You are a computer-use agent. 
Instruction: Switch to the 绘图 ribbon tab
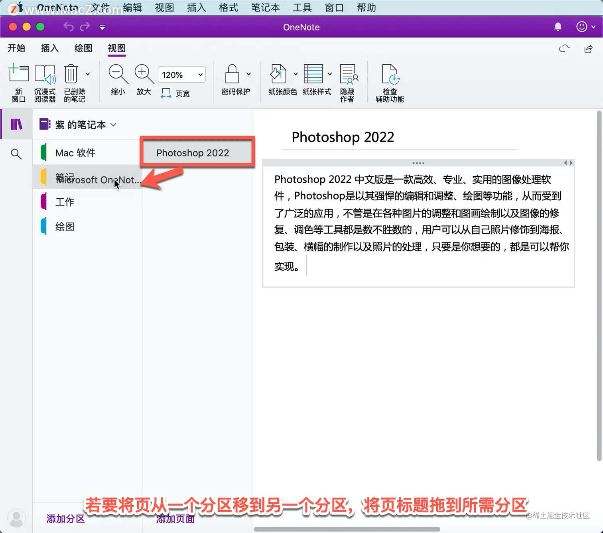(x=83, y=48)
